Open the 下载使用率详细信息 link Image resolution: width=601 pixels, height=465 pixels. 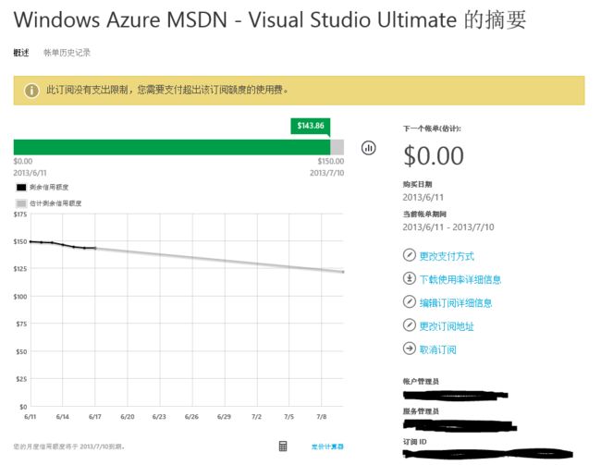pos(460,279)
